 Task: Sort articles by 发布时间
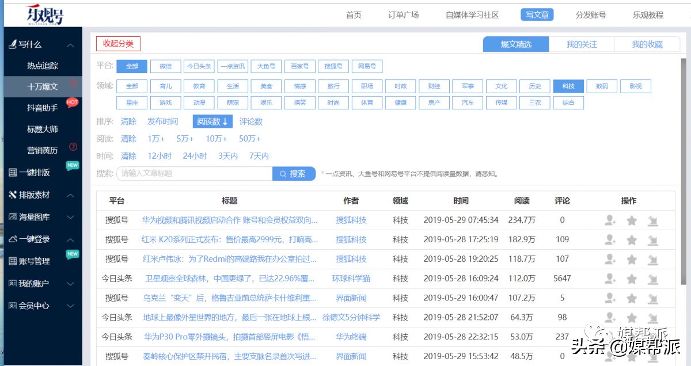click(x=162, y=121)
